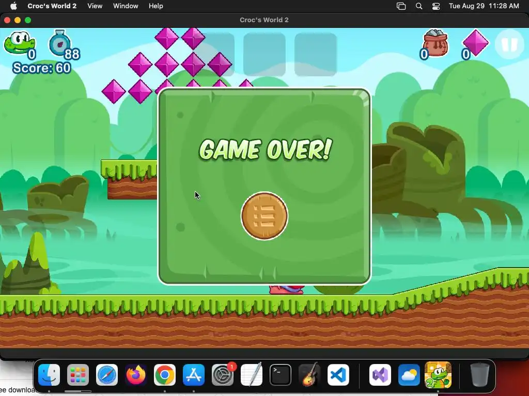Click the stone bag counter icon

435,42
